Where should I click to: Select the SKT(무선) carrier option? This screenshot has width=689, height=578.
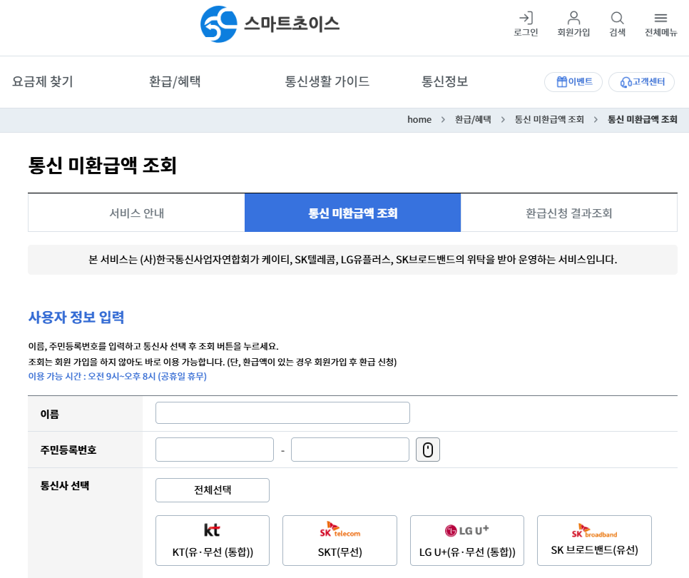tap(340, 539)
